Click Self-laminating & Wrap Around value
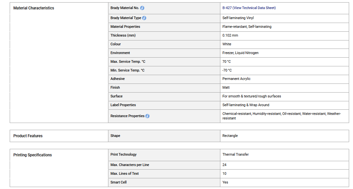The image size is (353, 189). [x=246, y=105]
